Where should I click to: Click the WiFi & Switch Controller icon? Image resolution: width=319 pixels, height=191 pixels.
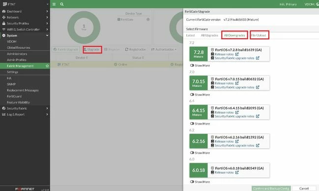tap(3, 30)
